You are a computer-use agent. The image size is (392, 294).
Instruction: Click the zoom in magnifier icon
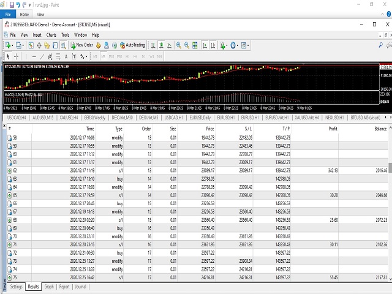coord(179,45)
